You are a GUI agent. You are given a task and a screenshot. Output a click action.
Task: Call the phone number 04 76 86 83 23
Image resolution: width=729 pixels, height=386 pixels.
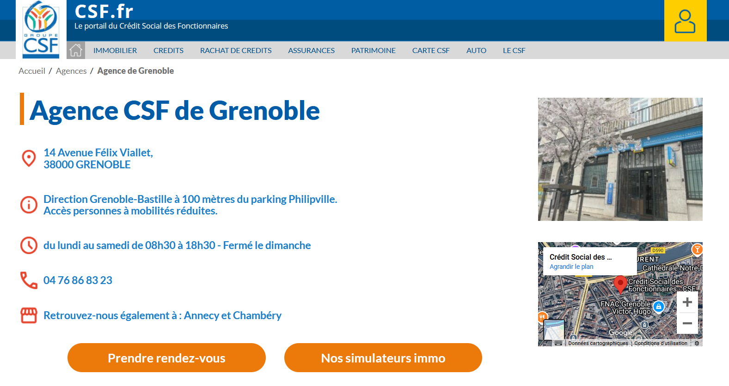click(78, 280)
